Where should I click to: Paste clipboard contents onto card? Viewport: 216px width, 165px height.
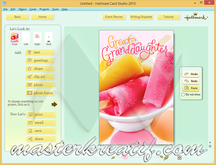[x=191, y=88]
